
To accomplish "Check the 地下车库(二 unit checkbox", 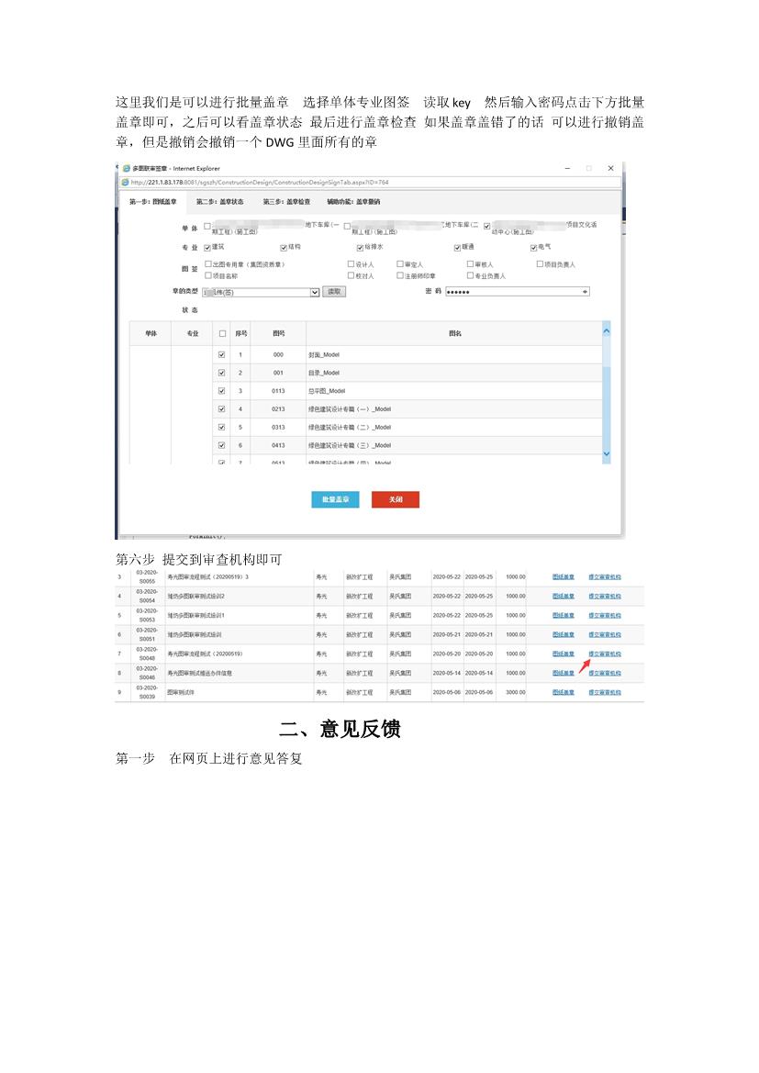I will point(347,227).
